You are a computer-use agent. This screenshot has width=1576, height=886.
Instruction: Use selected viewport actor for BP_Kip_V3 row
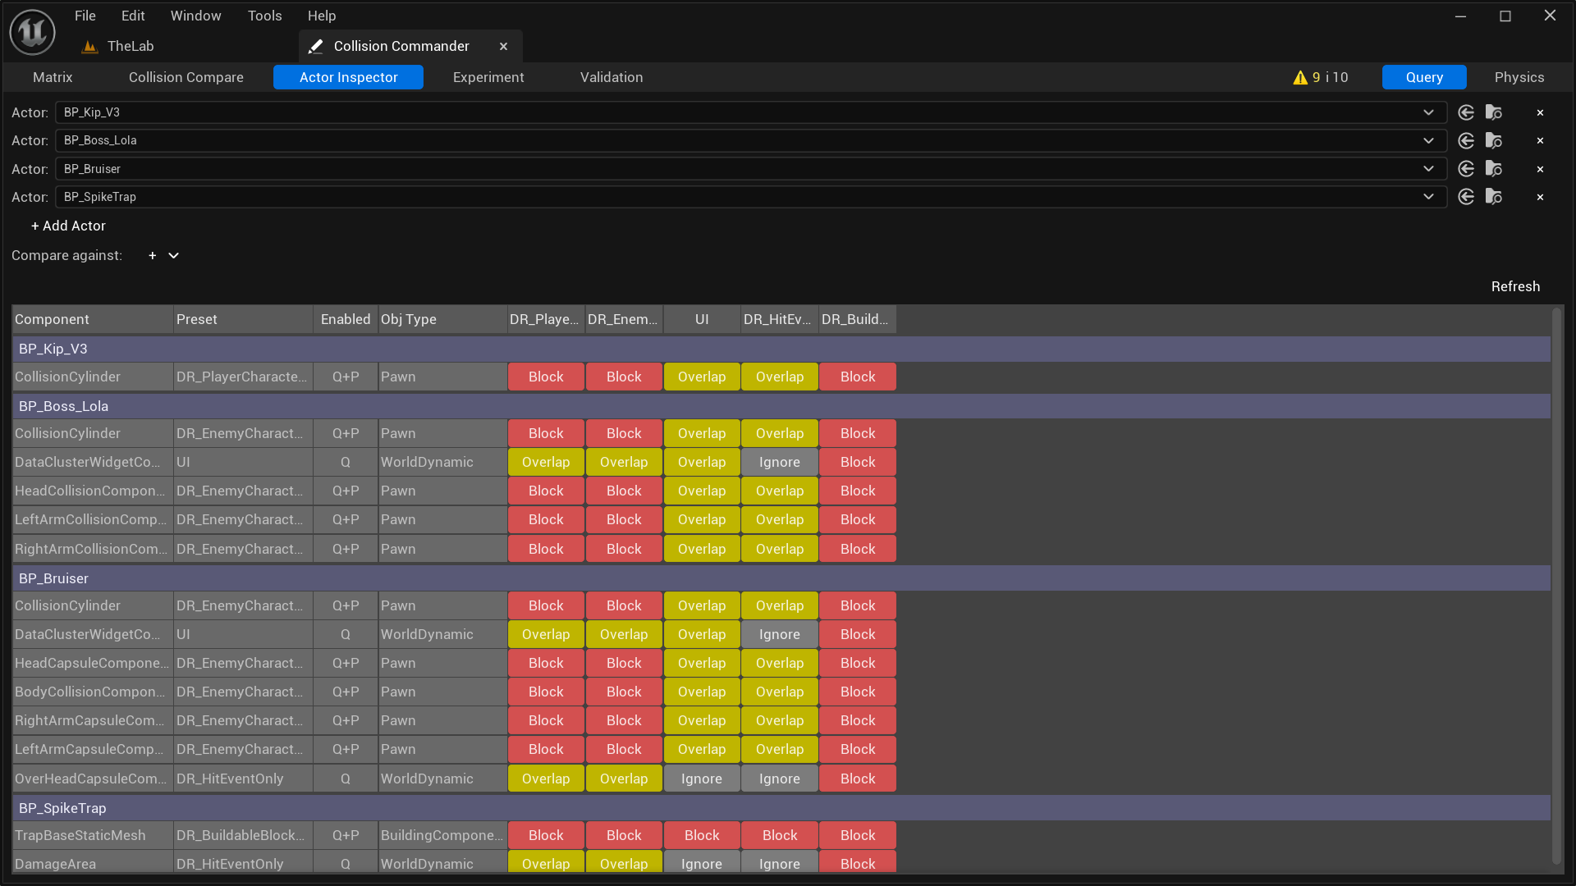pos(1466,112)
